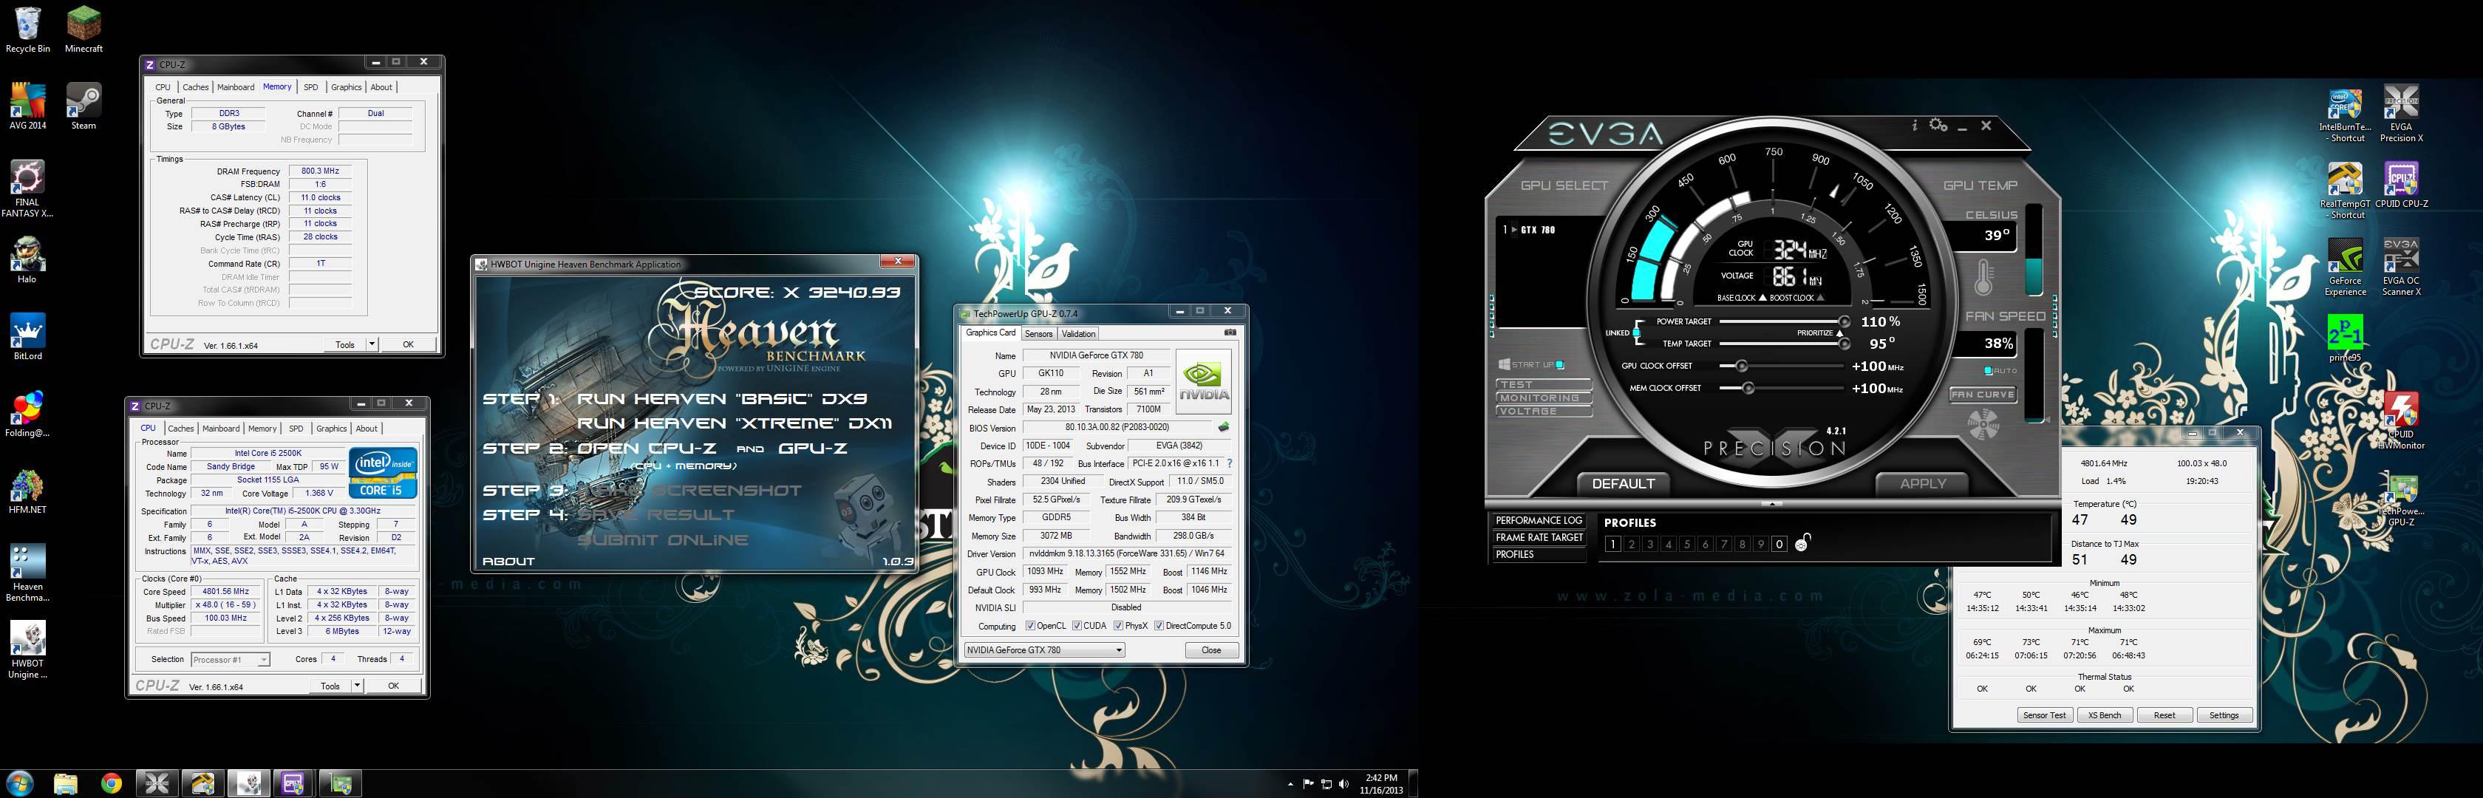Open the RealTempGT shortcut icon
The width and height of the screenshot is (2483, 798).
tap(2344, 191)
